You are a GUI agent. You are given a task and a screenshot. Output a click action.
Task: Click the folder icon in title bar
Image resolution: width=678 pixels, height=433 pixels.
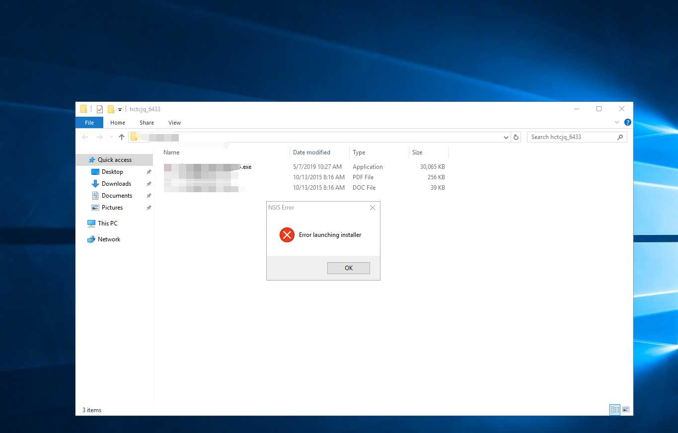83,109
